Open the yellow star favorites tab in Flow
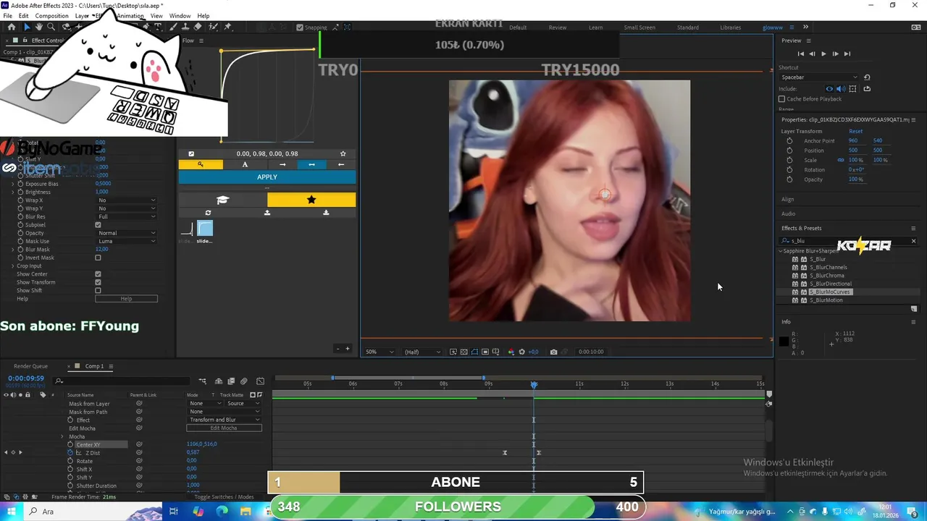The image size is (927, 521). click(311, 200)
